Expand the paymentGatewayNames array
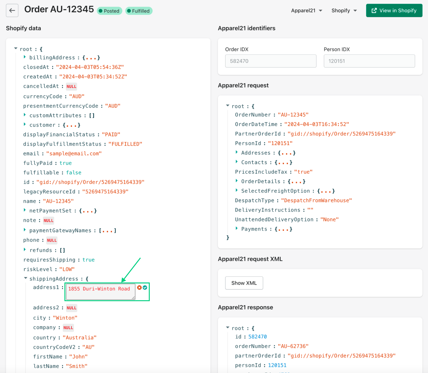 (x=25, y=230)
